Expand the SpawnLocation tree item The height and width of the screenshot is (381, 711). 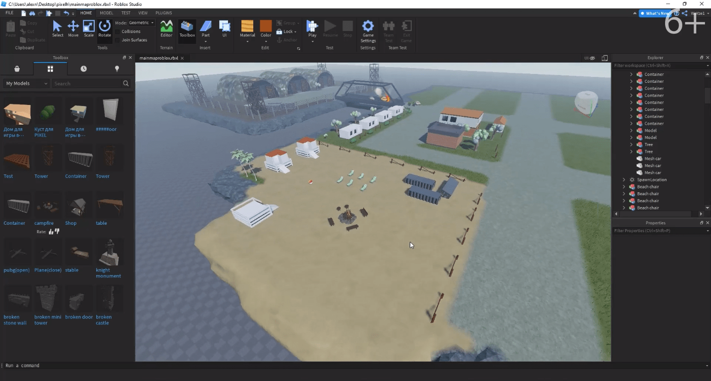point(624,180)
